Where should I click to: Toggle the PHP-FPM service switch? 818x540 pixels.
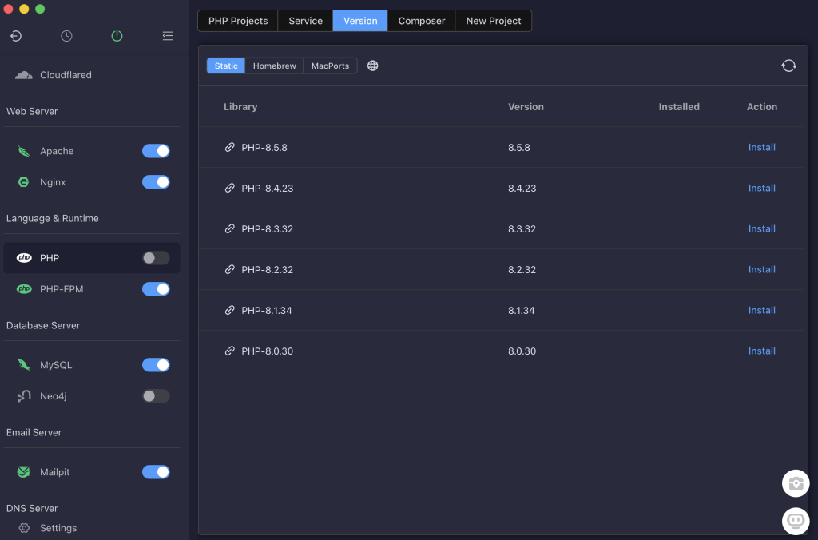point(156,289)
